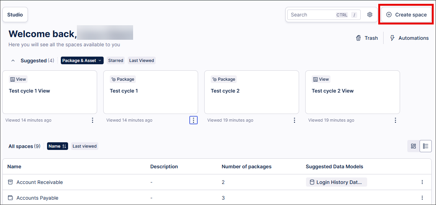Click the Login History Dat... data model chip
Image resolution: width=436 pixels, height=205 pixels.
(337, 182)
